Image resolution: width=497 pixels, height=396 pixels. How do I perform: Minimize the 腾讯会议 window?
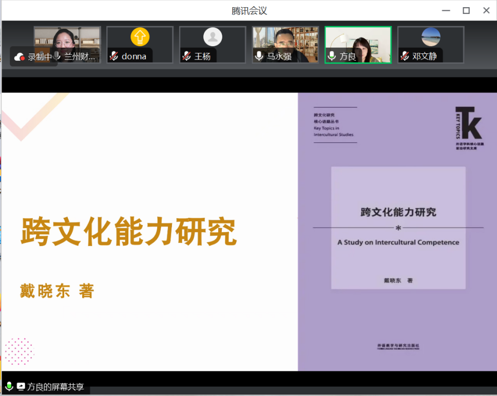446,10
